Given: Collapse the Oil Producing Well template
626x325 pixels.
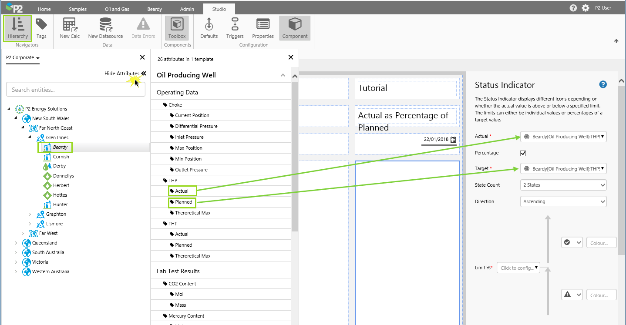Looking at the screenshot, I should coord(283,75).
